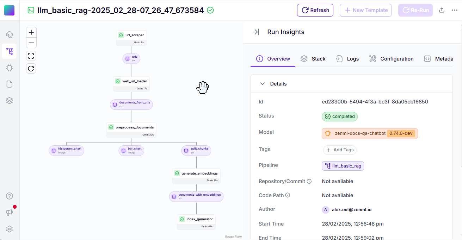Click the Refresh button

pos(315,10)
